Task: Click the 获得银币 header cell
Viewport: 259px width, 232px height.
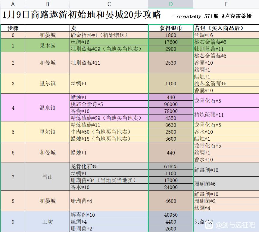Action: (x=171, y=28)
